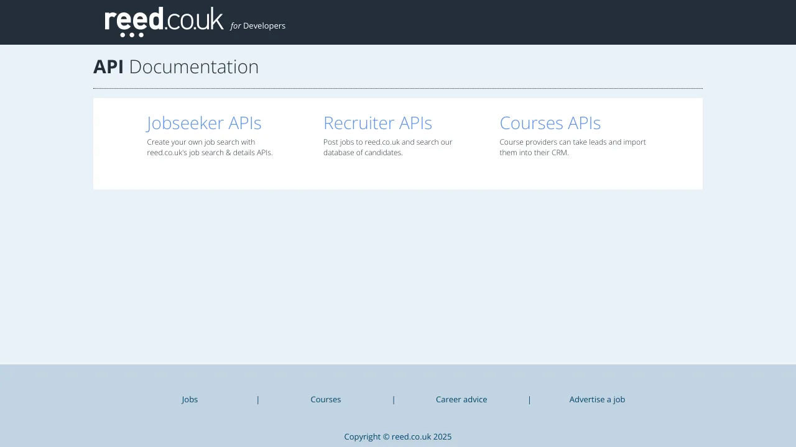Open the Jobseeker APIs link

pyautogui.click(x=204, y=123)
